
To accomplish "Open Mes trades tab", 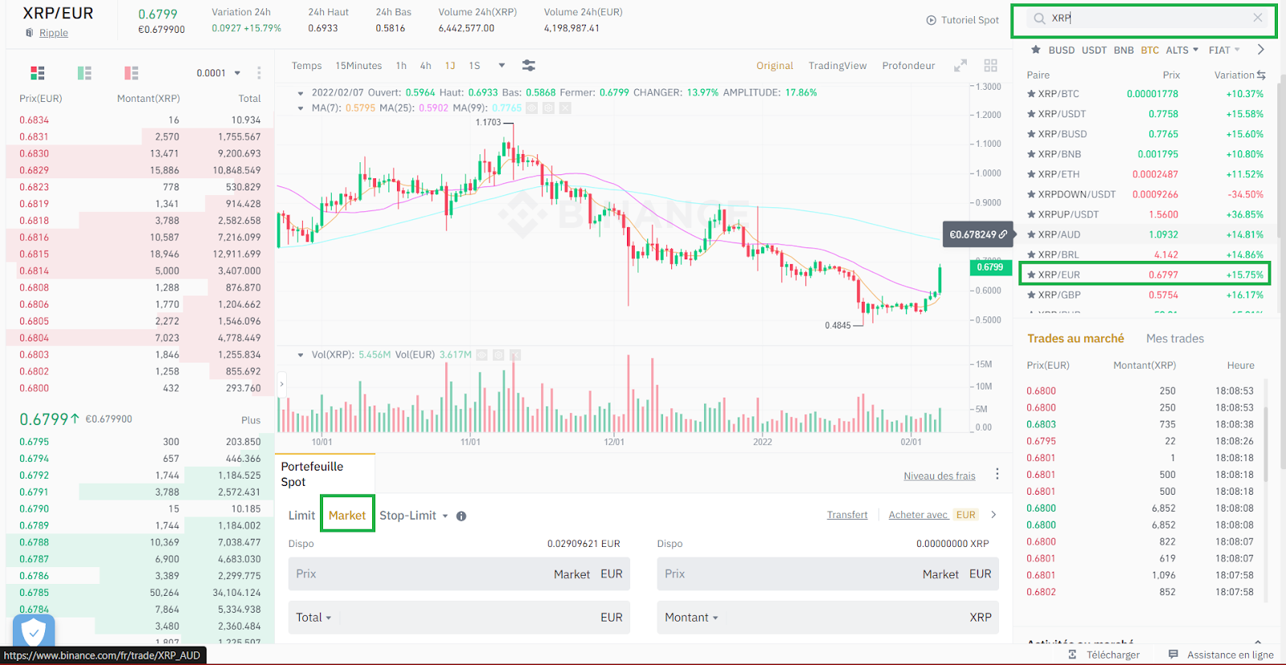I will point(1175,339).
